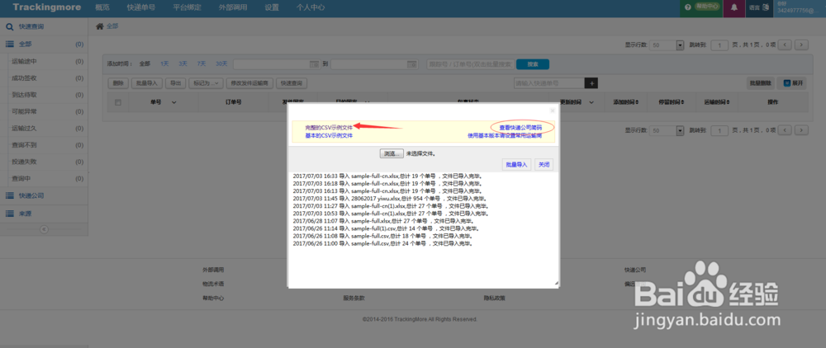Open the start date calendar icon
Viewport: 826px width, 348px height.
[314, 64]
